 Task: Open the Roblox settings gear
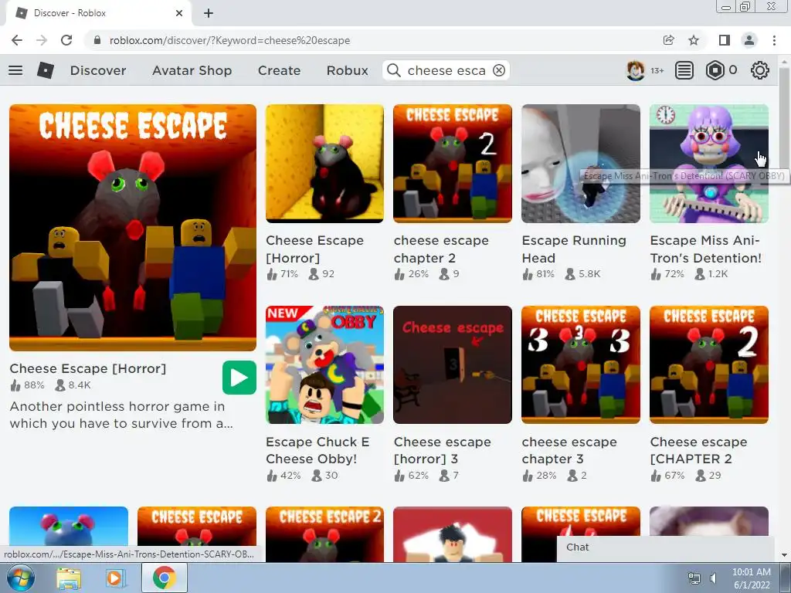[760, 70]
